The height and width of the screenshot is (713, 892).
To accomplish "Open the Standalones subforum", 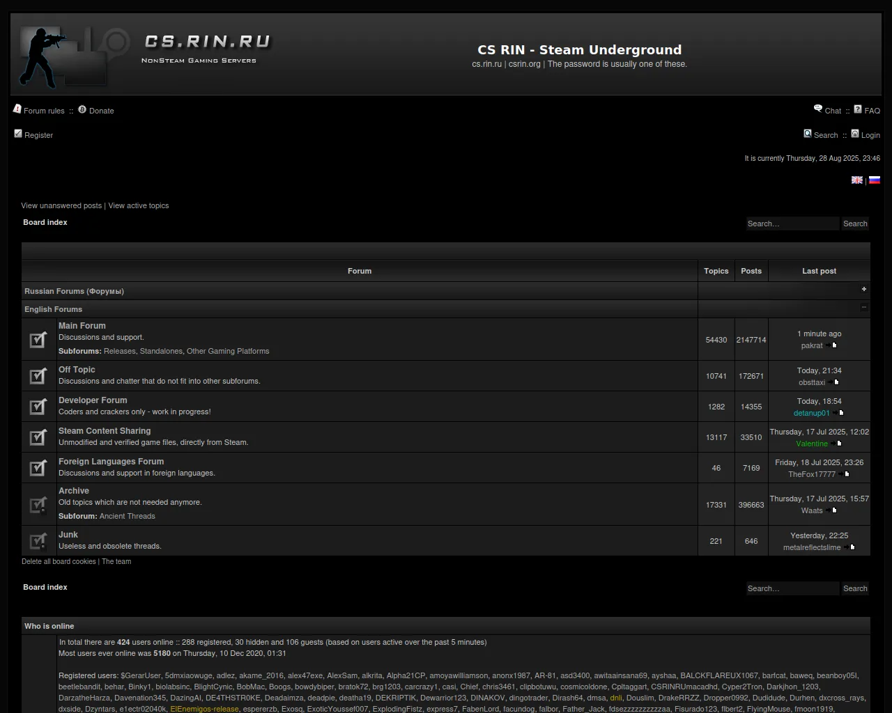I will [x=161, y=351].
